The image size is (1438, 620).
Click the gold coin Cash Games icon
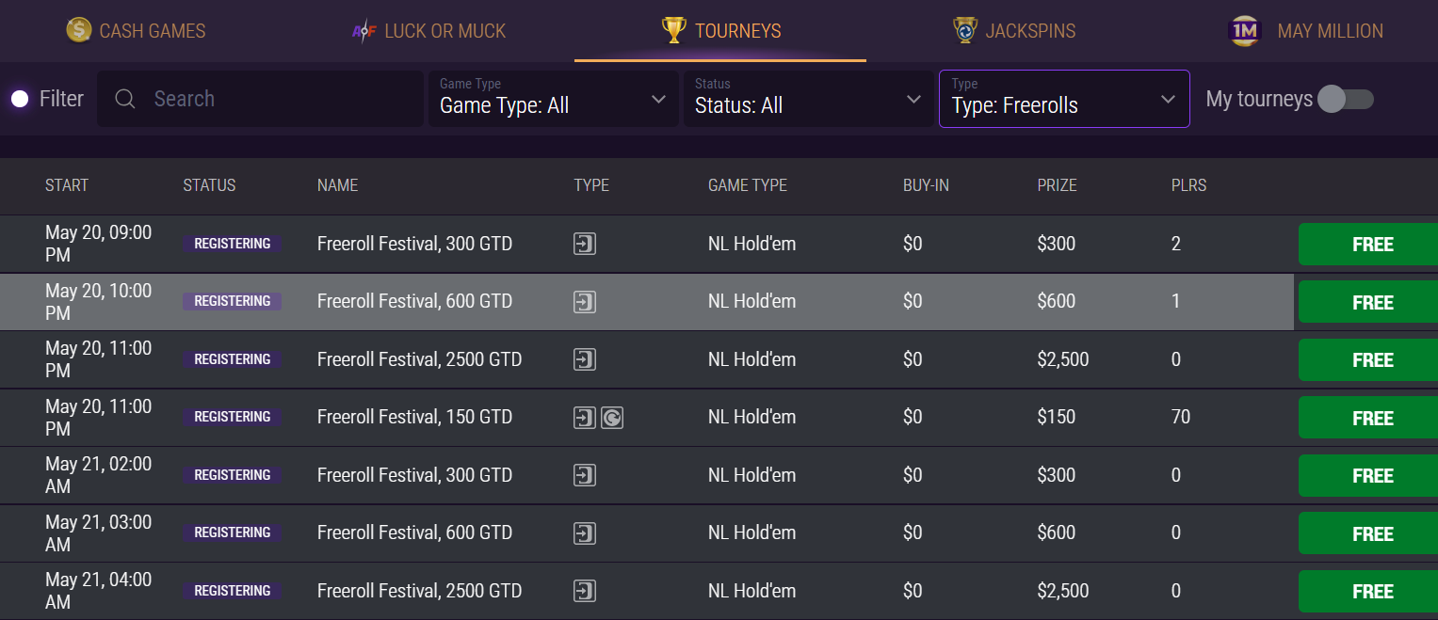pyautogui.click(x=79, y=30)
